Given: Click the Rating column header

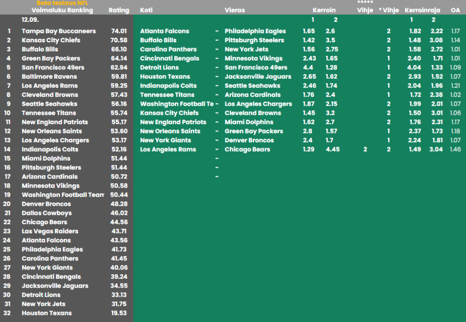Looking at the screenshot, I should click(119, 10).
